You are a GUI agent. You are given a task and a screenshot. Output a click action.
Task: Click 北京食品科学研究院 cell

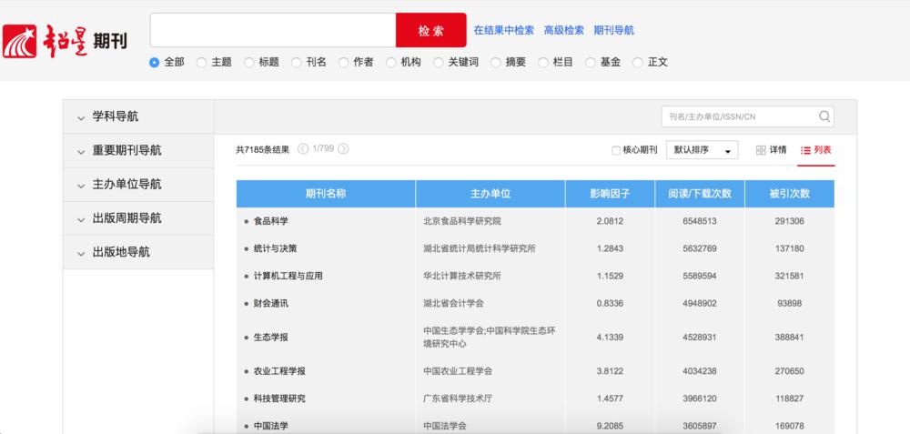point(462,221)
